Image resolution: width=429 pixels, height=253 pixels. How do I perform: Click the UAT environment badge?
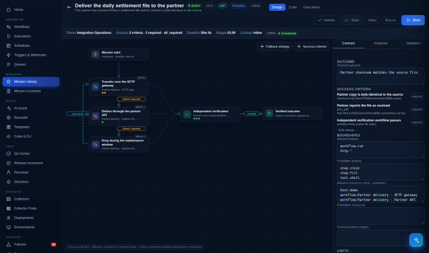pyautogui.click(x=223, y=6)
